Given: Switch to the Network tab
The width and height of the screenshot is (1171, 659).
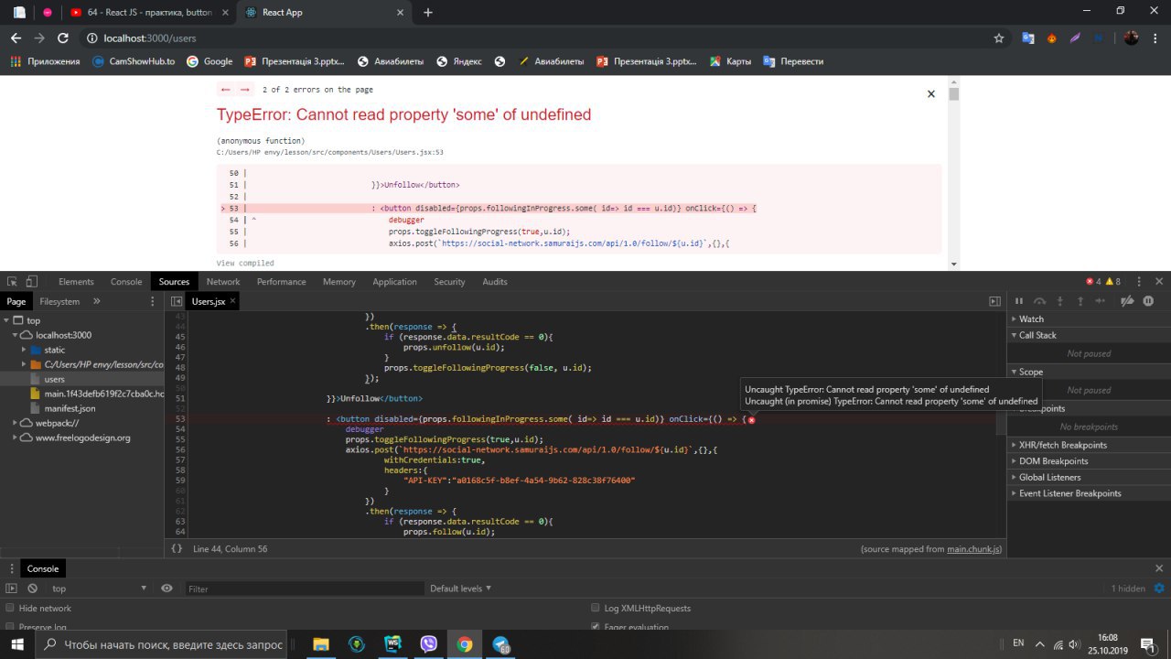Looking at the screenshot, I should [x=223, y=282].
